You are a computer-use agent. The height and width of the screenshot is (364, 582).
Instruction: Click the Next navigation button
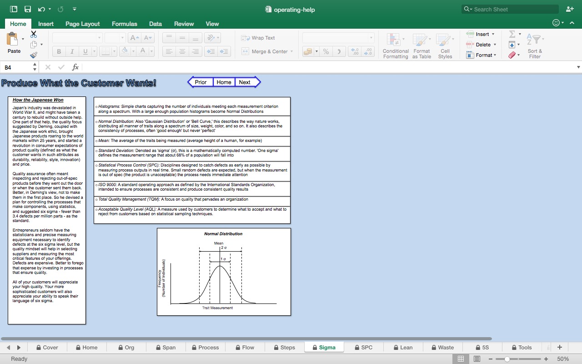click(245, 82)
